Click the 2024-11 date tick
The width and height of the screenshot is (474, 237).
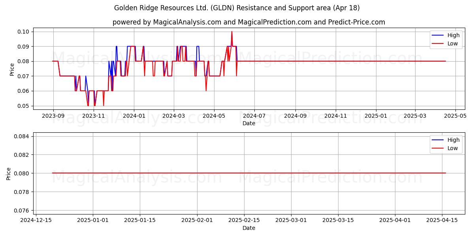click(336, 116)
